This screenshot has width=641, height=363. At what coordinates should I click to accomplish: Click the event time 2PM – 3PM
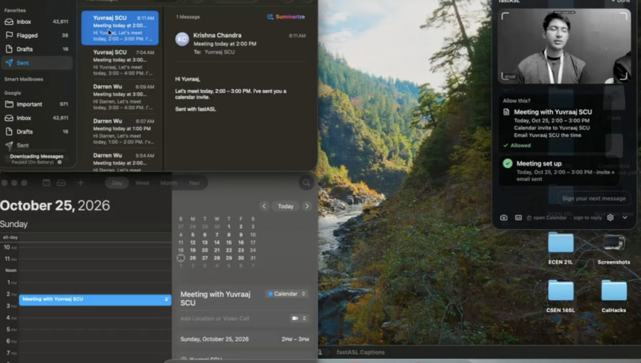point(295,339)
